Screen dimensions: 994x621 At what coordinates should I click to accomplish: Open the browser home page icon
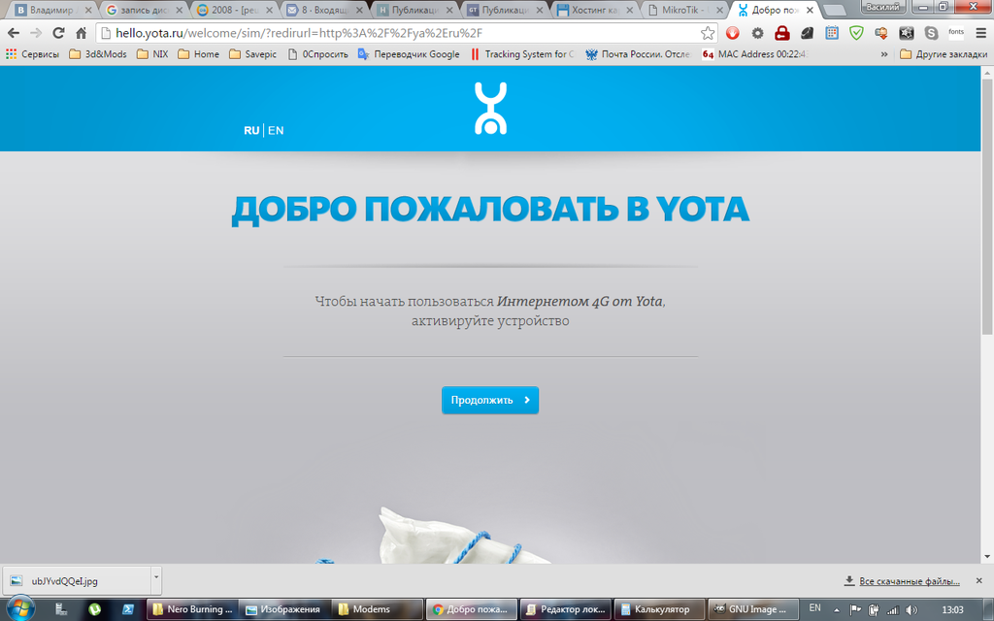(82, 34)
